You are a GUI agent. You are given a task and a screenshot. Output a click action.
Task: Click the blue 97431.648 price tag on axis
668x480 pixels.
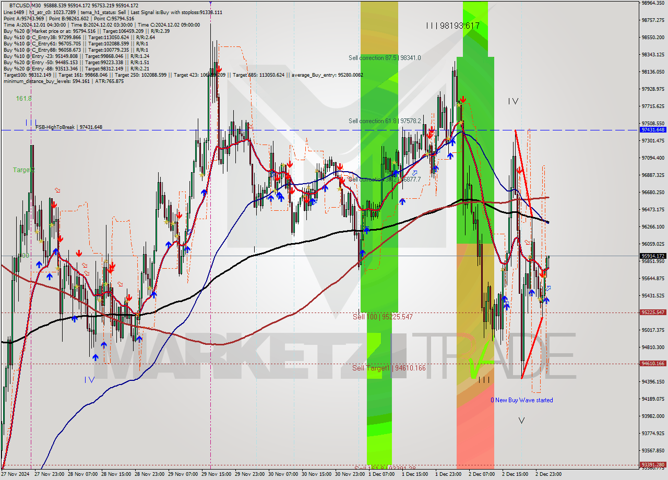(x=653, y=129)
